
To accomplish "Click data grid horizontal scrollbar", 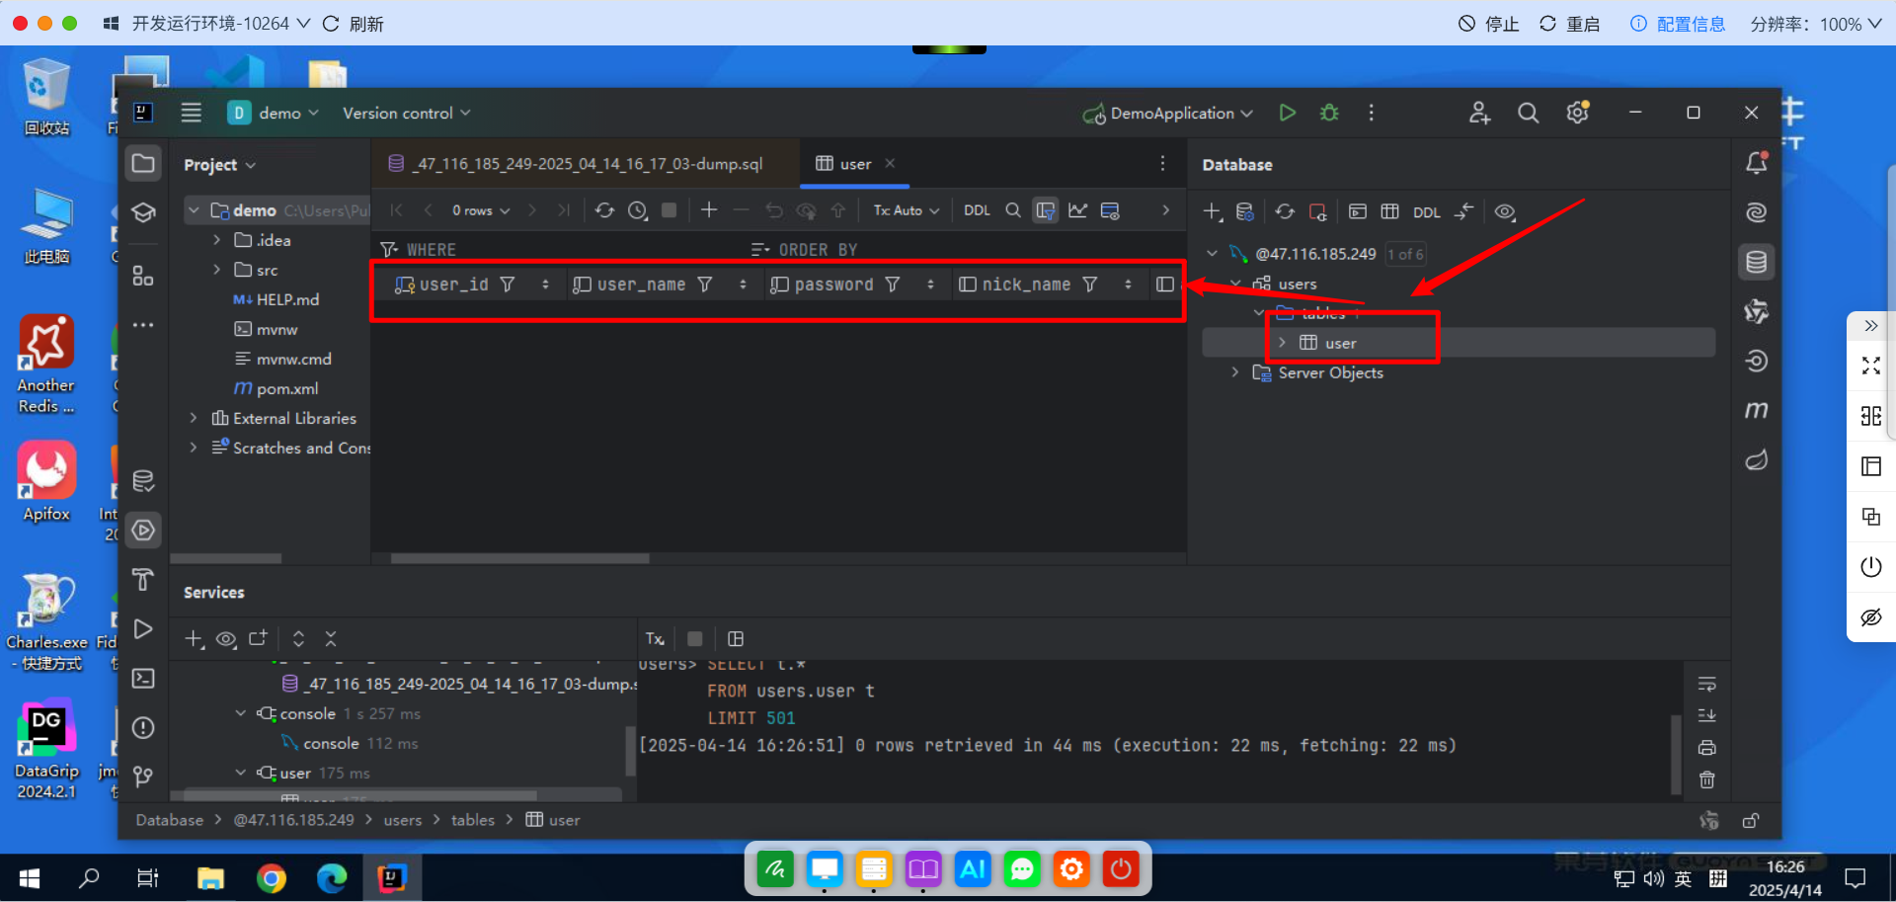I will (519, 558).
